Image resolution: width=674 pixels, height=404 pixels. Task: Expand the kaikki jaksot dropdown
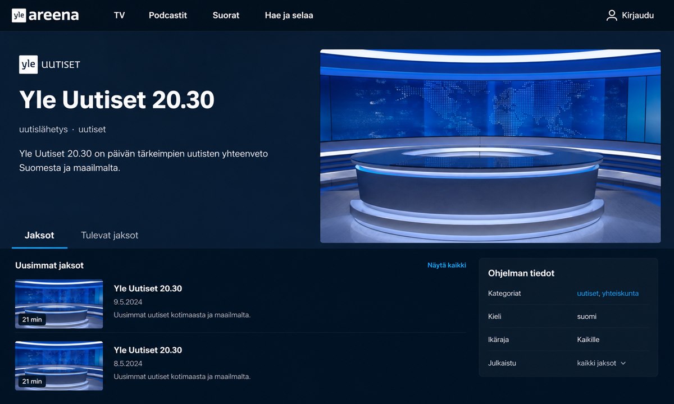[601, 363]
